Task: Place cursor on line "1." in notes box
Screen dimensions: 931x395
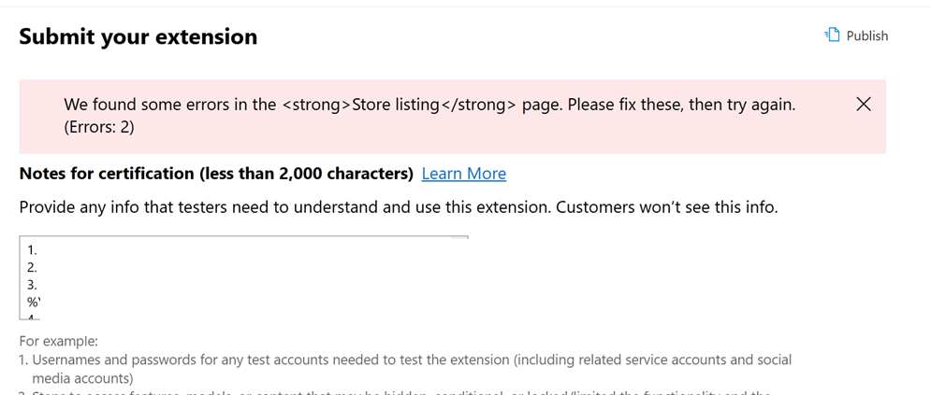Action: 33,250
